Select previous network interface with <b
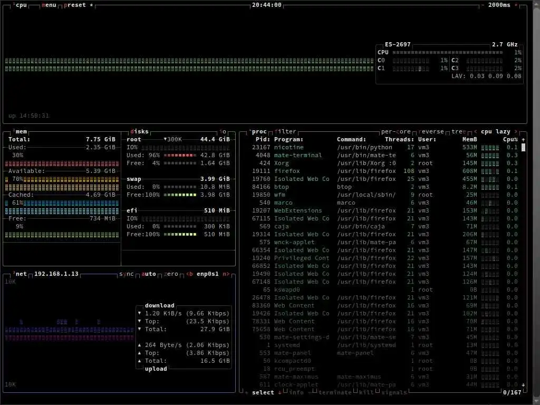Screen dimensions: 540x405 189,274
